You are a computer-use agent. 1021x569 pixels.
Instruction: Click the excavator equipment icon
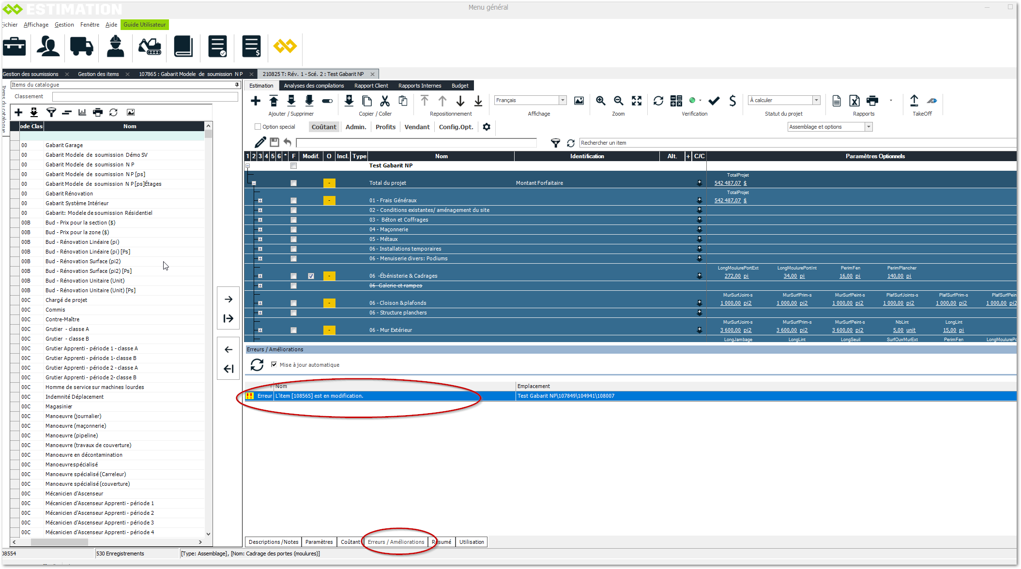[150, 47]
